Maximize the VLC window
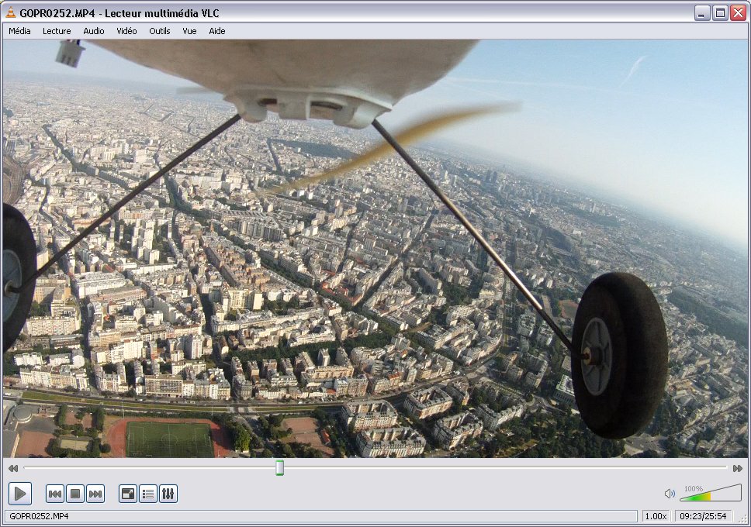Image resolution: width=751 pixels, height=527 pixels. click(x=720, y=13)
